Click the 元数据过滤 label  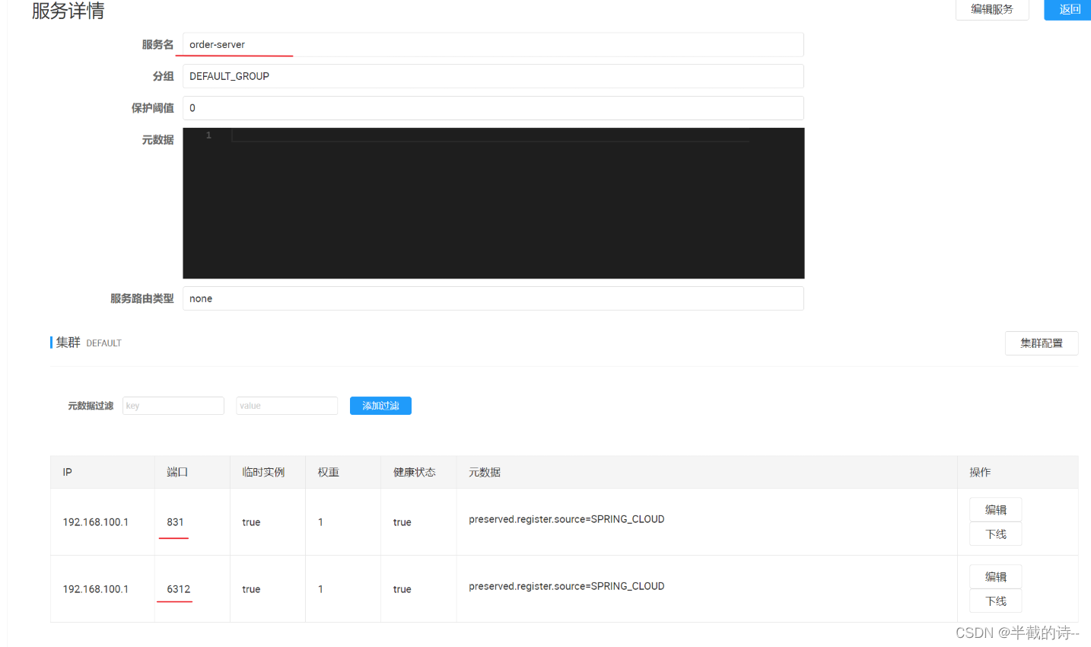91,406
